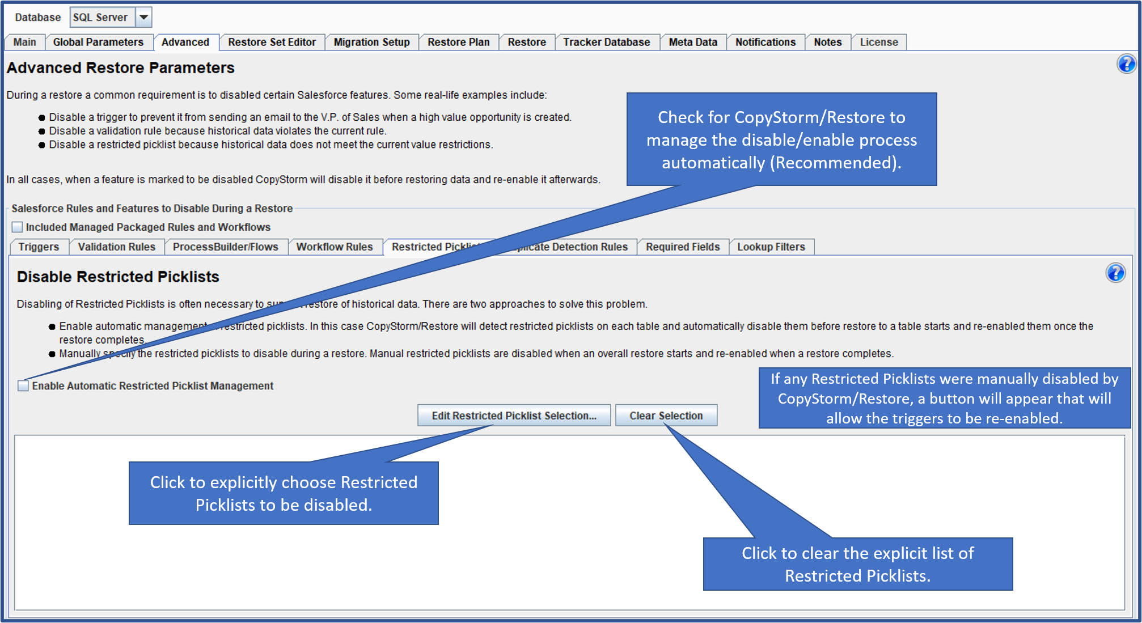The image size is (1142, 623).
Task: Open the Database dropdown arrow
Action: pos(144,17)
